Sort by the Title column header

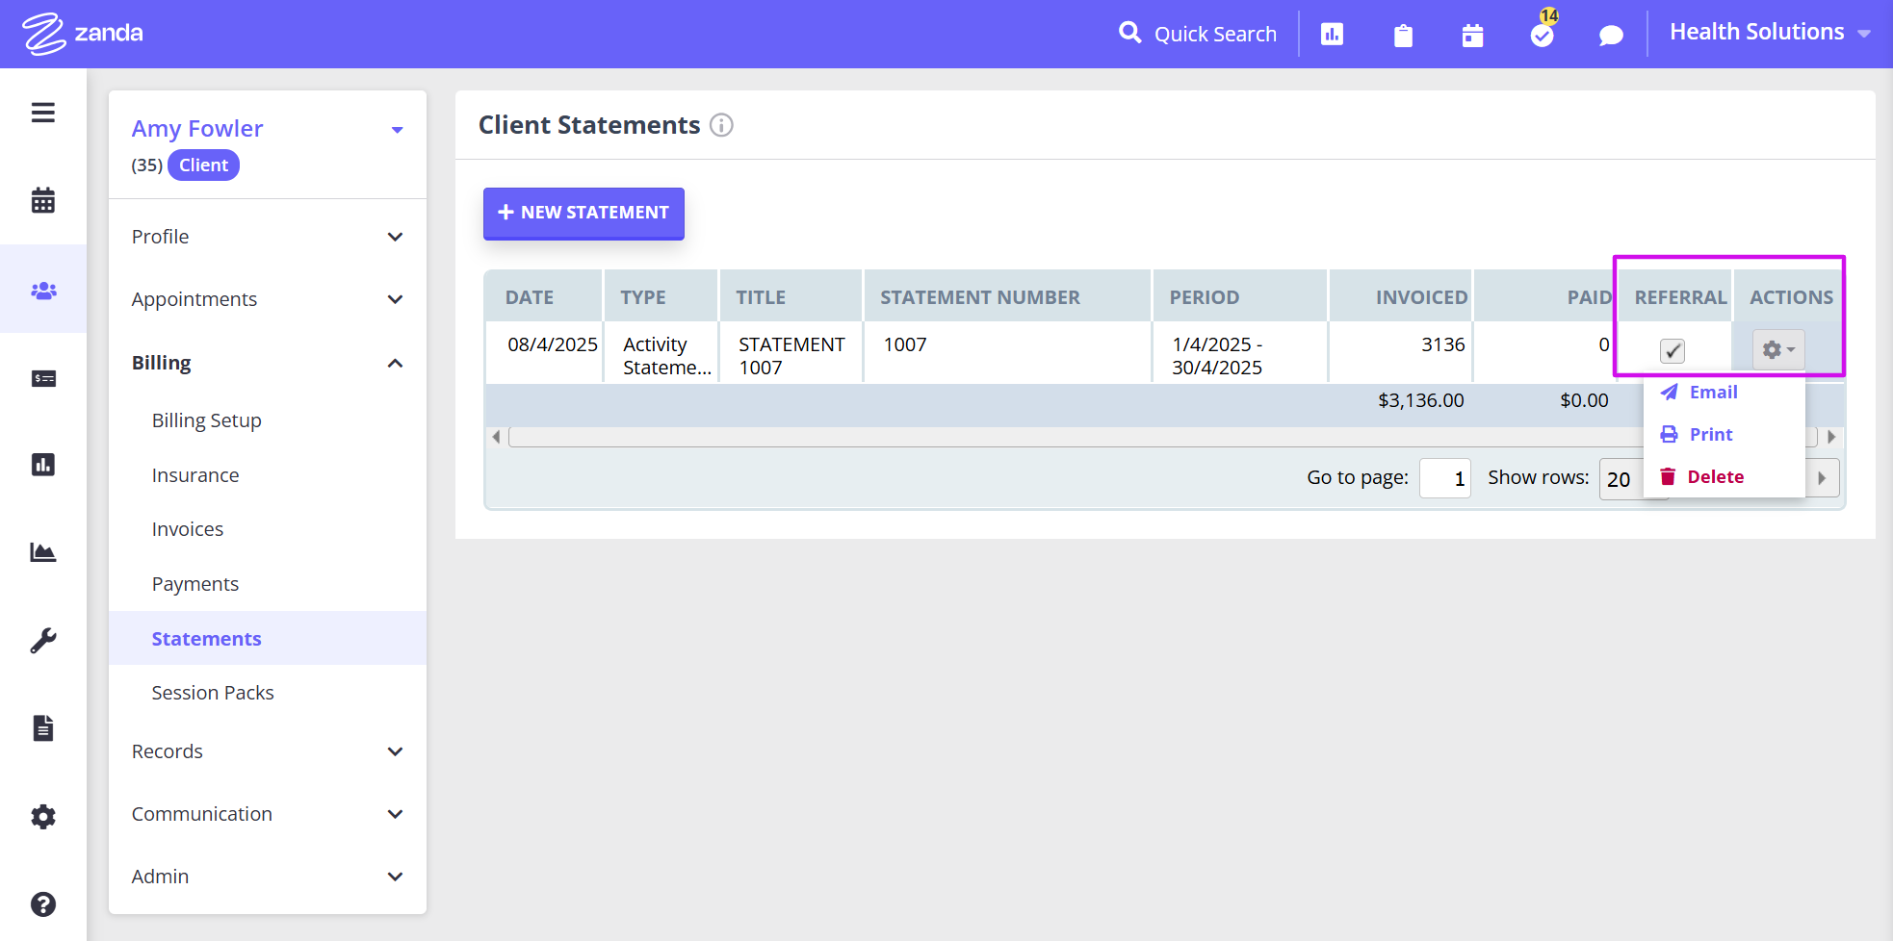[x=791, y=297]
